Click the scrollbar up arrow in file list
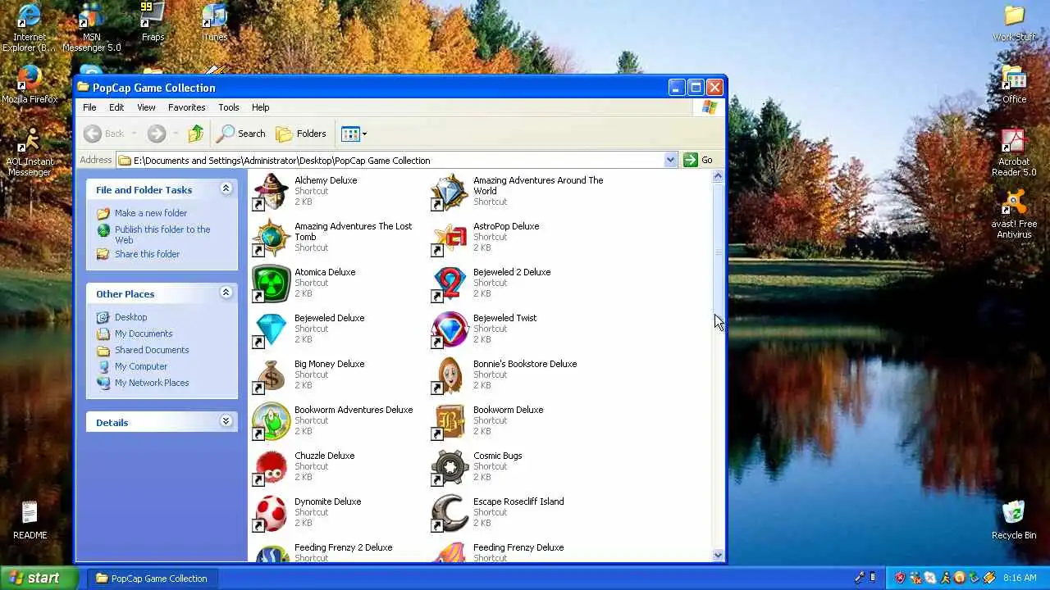 [719, 176]
